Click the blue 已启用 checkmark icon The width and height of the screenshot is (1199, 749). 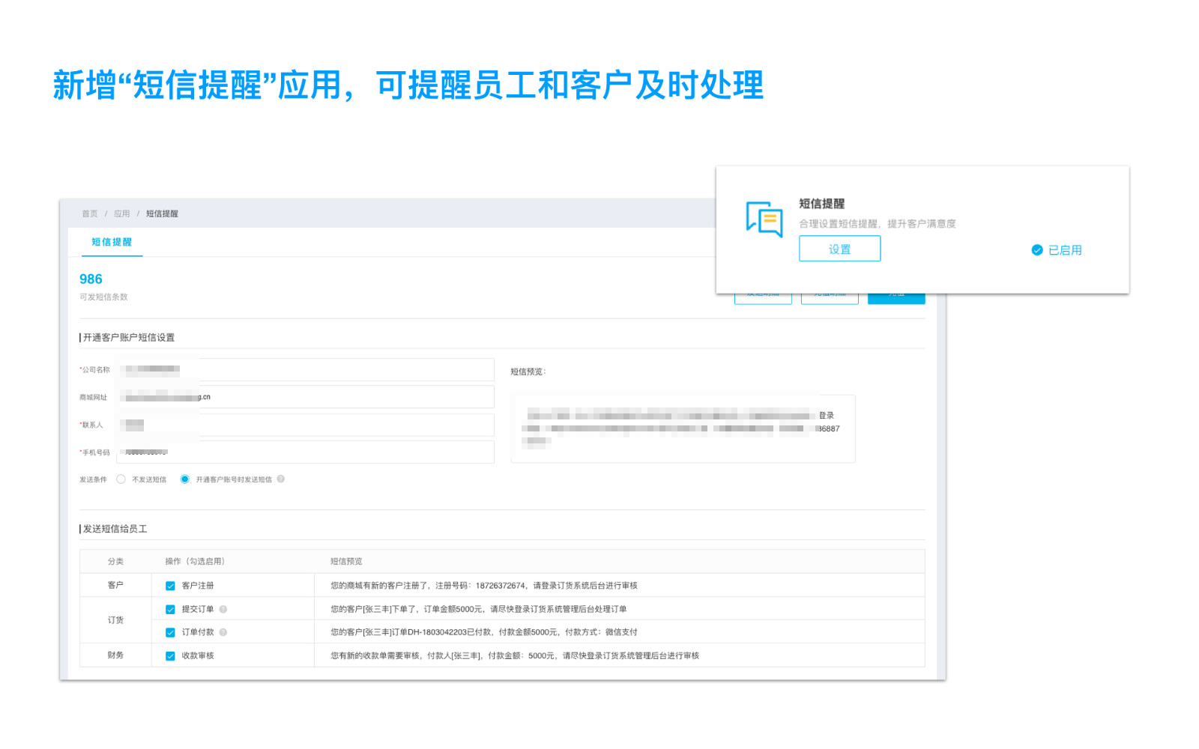coord(1037,250)
